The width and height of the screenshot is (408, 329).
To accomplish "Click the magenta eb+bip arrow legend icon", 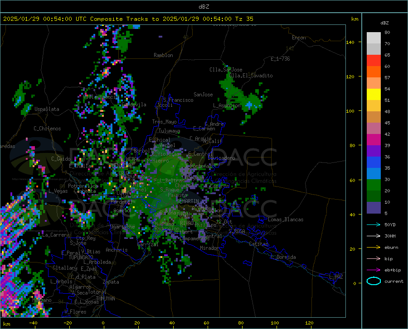I will tap(374, 270).
